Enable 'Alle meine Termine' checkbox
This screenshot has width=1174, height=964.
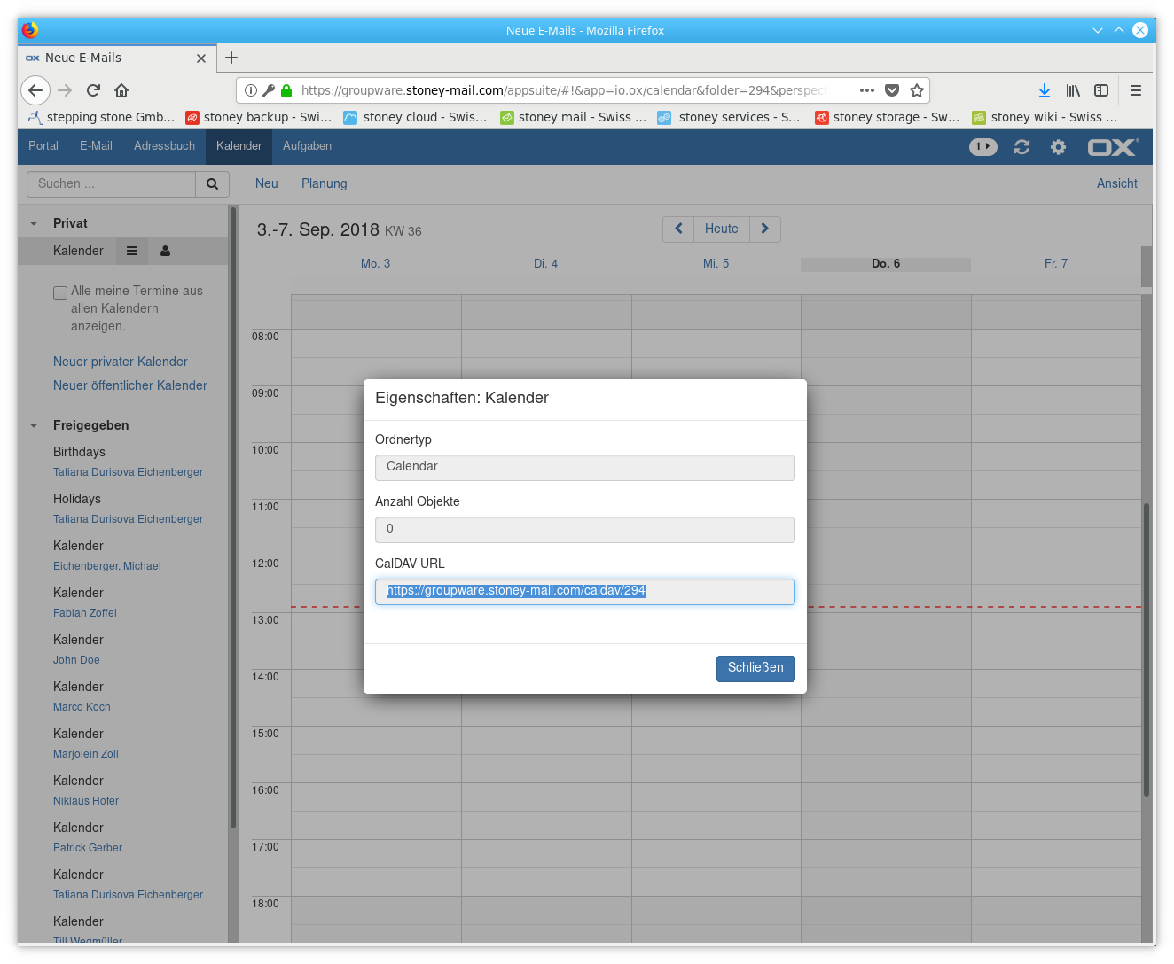pyautogui.click(x=60, y=292)
